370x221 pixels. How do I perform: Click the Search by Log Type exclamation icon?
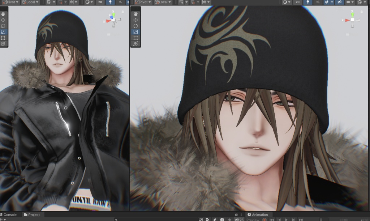point(222,220)
